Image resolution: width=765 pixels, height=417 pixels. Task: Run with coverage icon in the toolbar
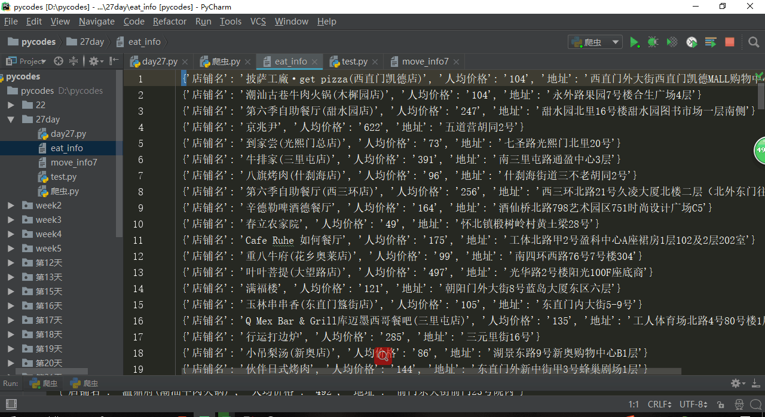click(672, 42)
